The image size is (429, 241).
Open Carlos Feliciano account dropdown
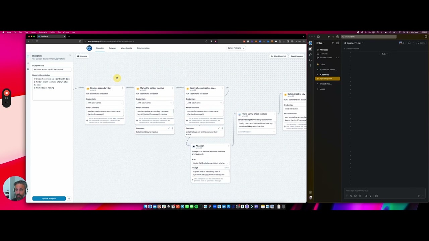236,48
